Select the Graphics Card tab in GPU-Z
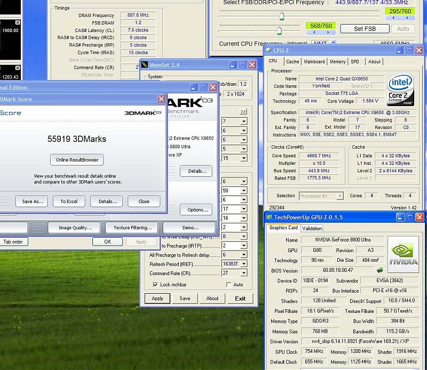This screenshot has width=427, height=370. click(283, 228)
